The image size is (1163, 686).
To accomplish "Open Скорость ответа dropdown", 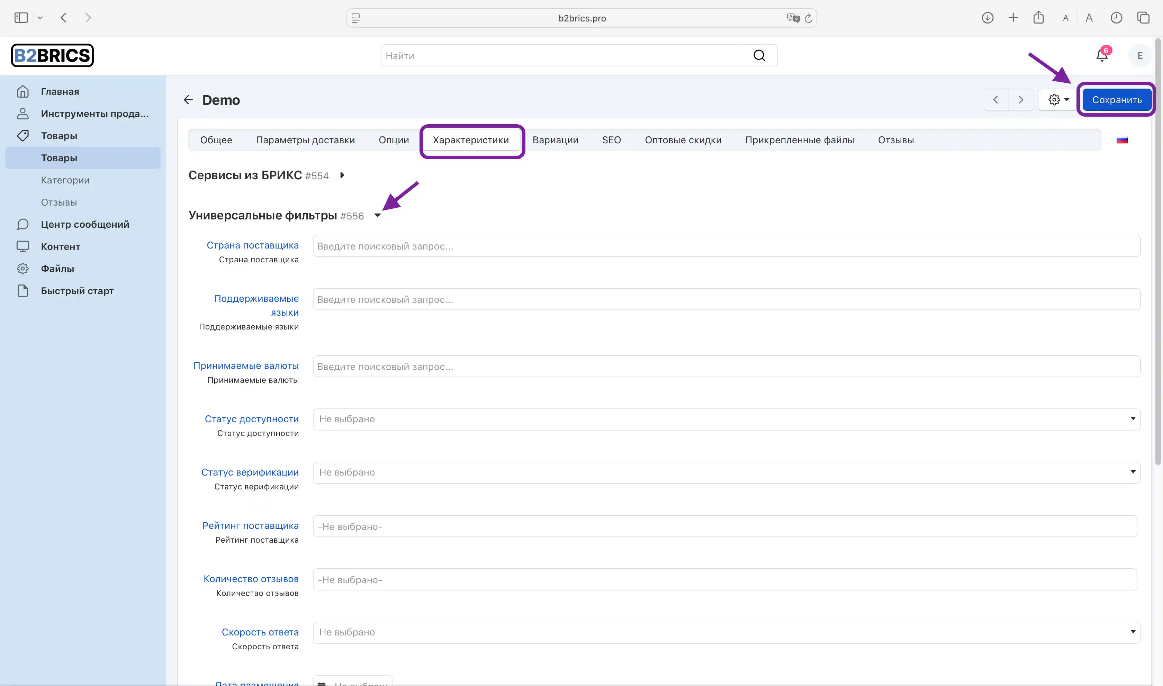I will pos(726,632).
